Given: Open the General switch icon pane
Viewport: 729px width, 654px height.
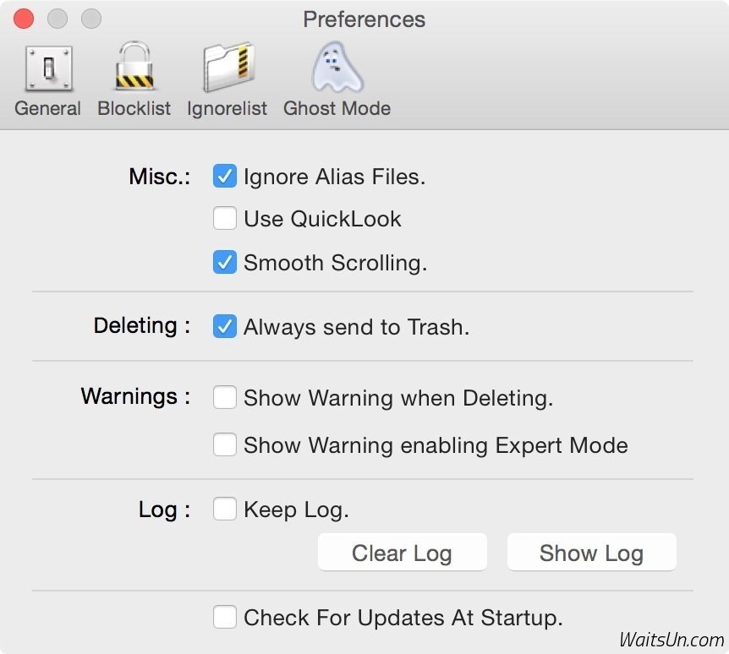Looking at the screenshot, I should click(x=48, y=69).
